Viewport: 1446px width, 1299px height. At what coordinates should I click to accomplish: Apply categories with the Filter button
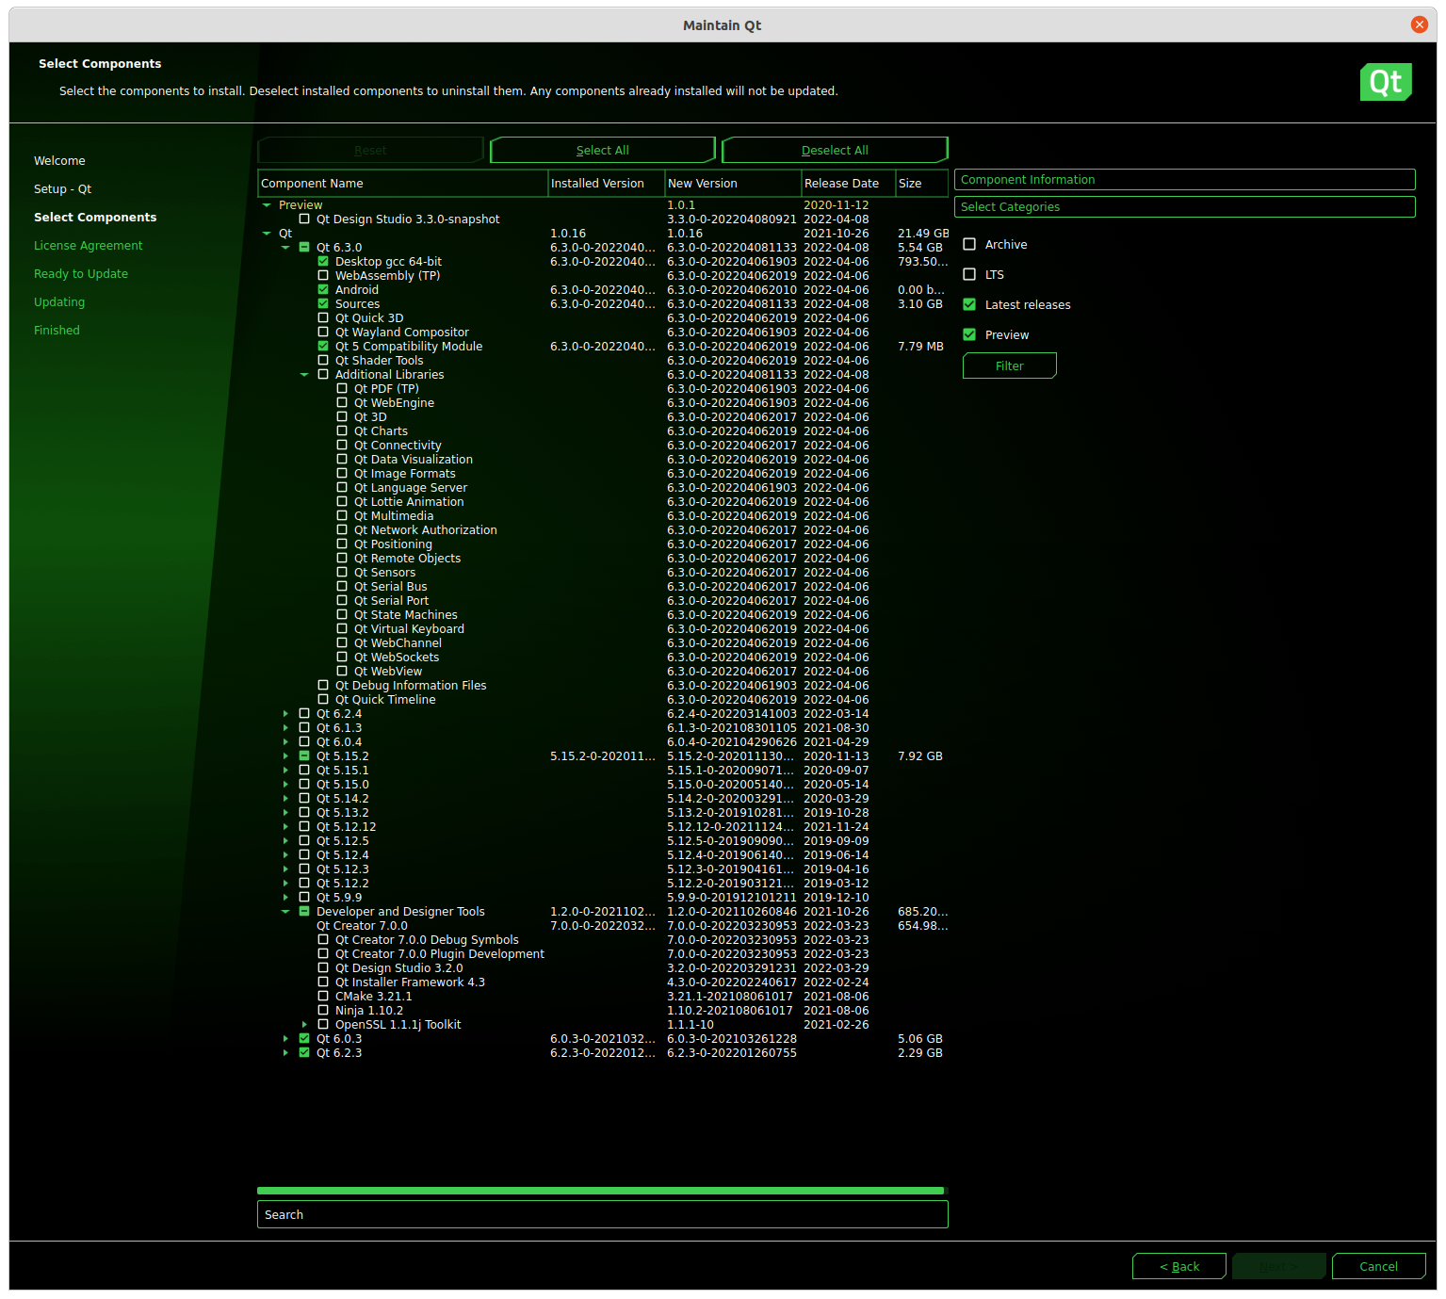pos(1009,365)
